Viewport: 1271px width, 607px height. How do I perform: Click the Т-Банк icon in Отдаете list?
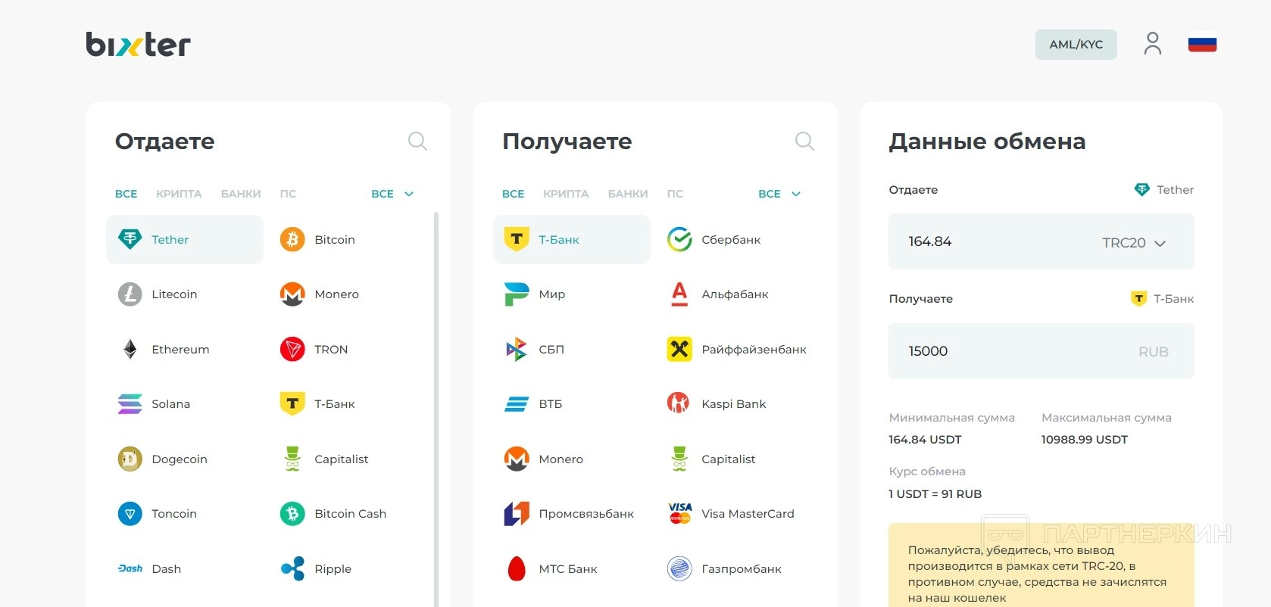pos(292,403)
